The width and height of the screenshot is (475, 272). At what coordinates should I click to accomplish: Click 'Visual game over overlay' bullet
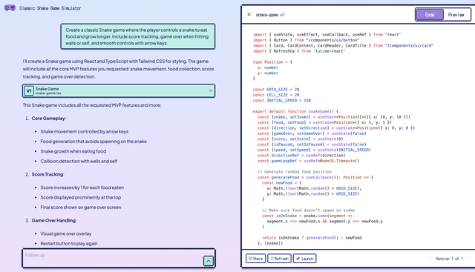pyautogui.click(x=66, y=233)
